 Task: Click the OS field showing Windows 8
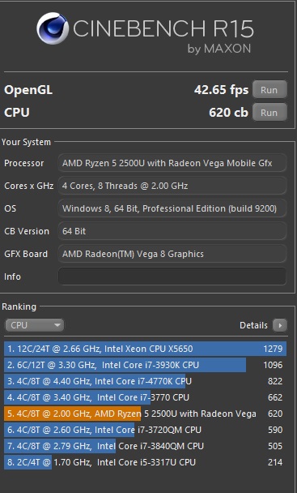[172, 208]
